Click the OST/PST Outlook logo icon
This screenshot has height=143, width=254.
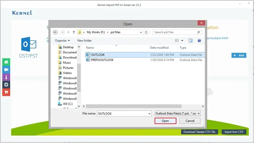click(29, 44)
